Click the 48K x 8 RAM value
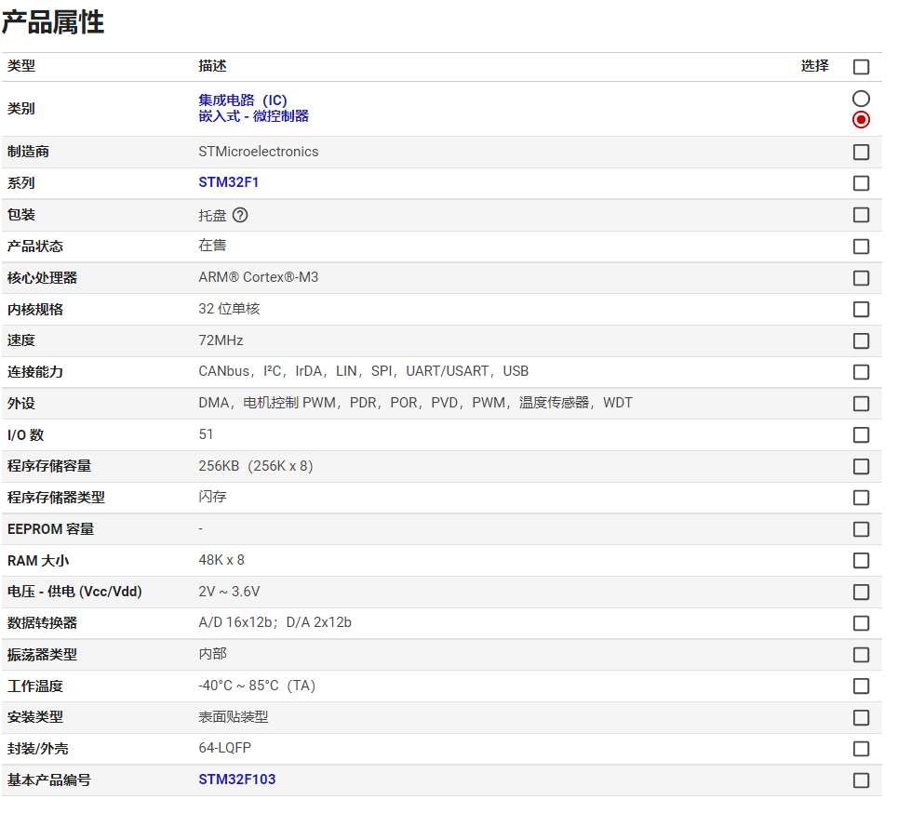 coord(221,560)
